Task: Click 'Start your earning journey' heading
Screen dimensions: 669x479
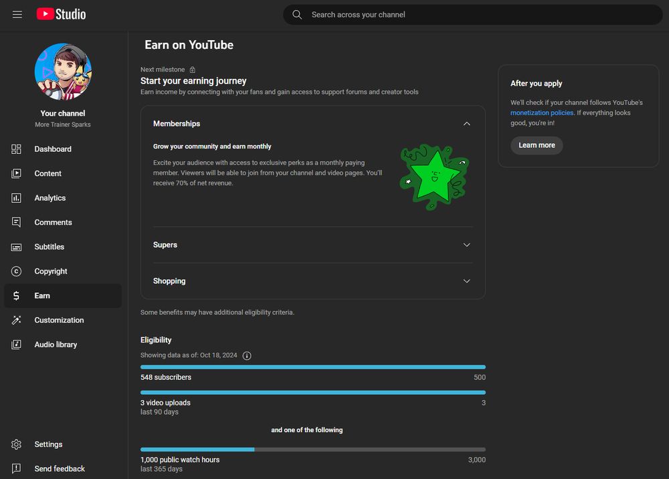Action: point(193,81)
